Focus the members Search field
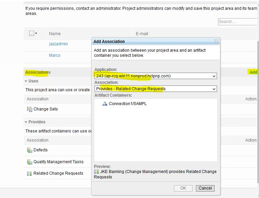The width and height of the screenshot is (259, 198). click(237, 22)
